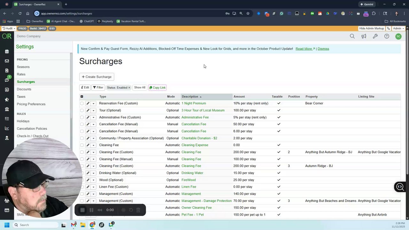409x230 pixels.
Task: Click the green SC user avatar
Action: point(398,36)
